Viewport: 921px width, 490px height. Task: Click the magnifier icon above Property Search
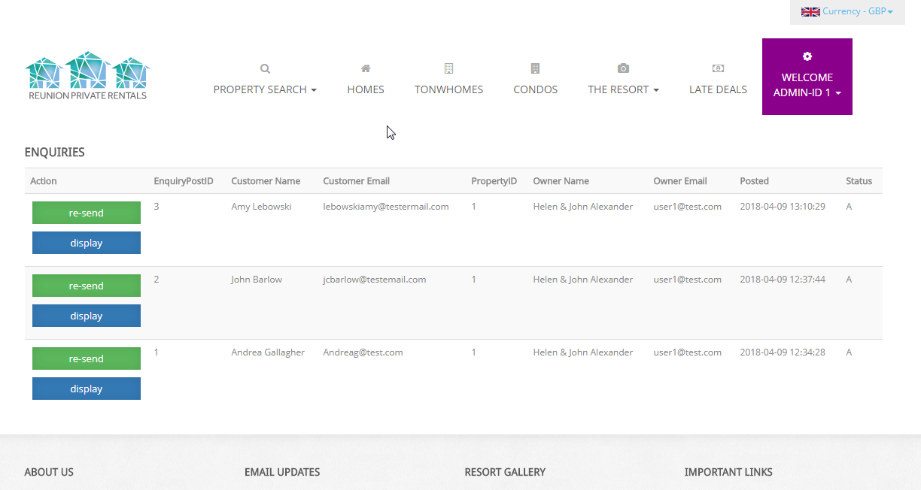click(265, 68)
